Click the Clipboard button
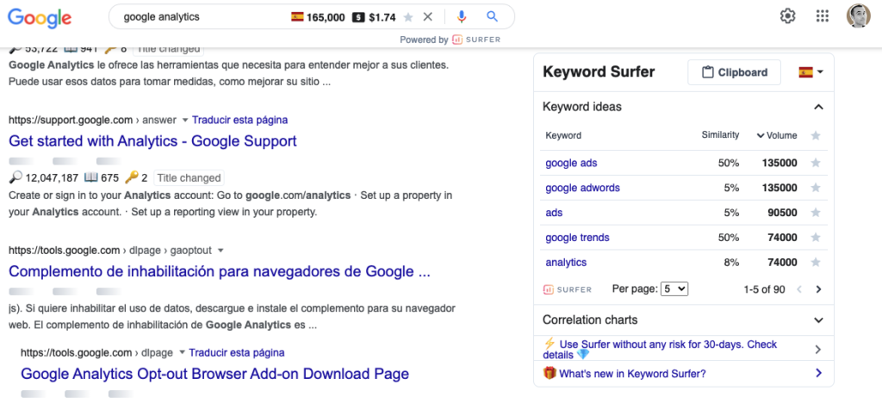 tap(734, 72)
